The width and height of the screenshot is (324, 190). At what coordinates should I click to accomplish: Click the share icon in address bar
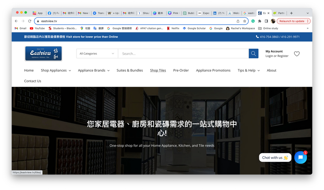coord(238,21)
